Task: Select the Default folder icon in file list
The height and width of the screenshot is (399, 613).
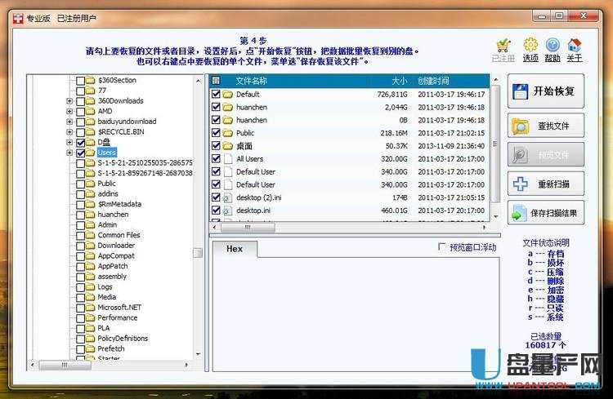Action: [227, 95]
